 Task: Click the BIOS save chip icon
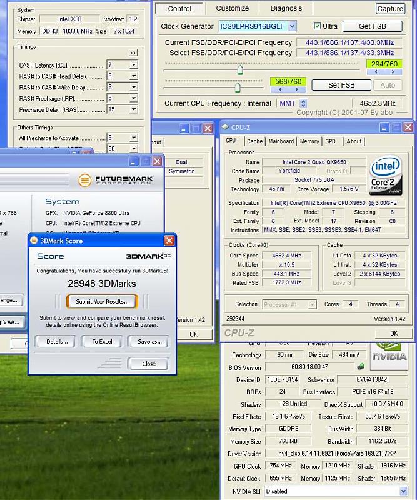361,367
